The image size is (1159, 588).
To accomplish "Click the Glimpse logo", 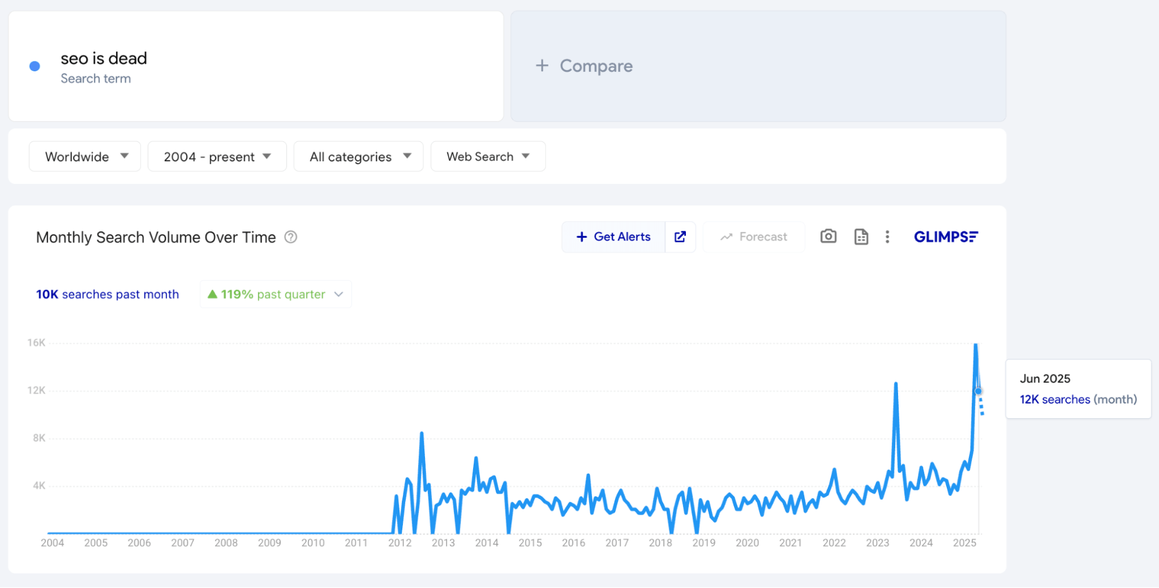I will pos(946,237).
